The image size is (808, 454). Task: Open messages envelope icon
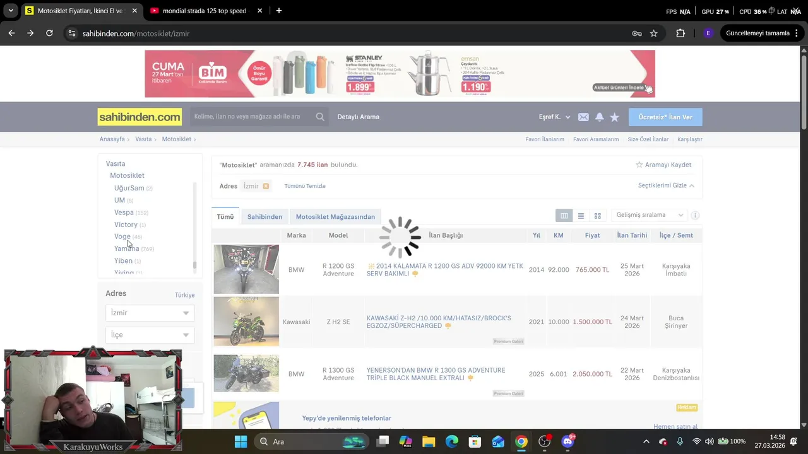(583, 117)
